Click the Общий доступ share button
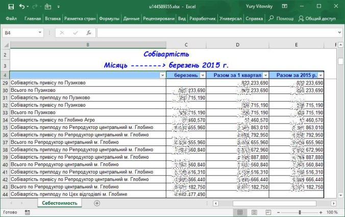345x217 pixels. click(x=316, y=18)
